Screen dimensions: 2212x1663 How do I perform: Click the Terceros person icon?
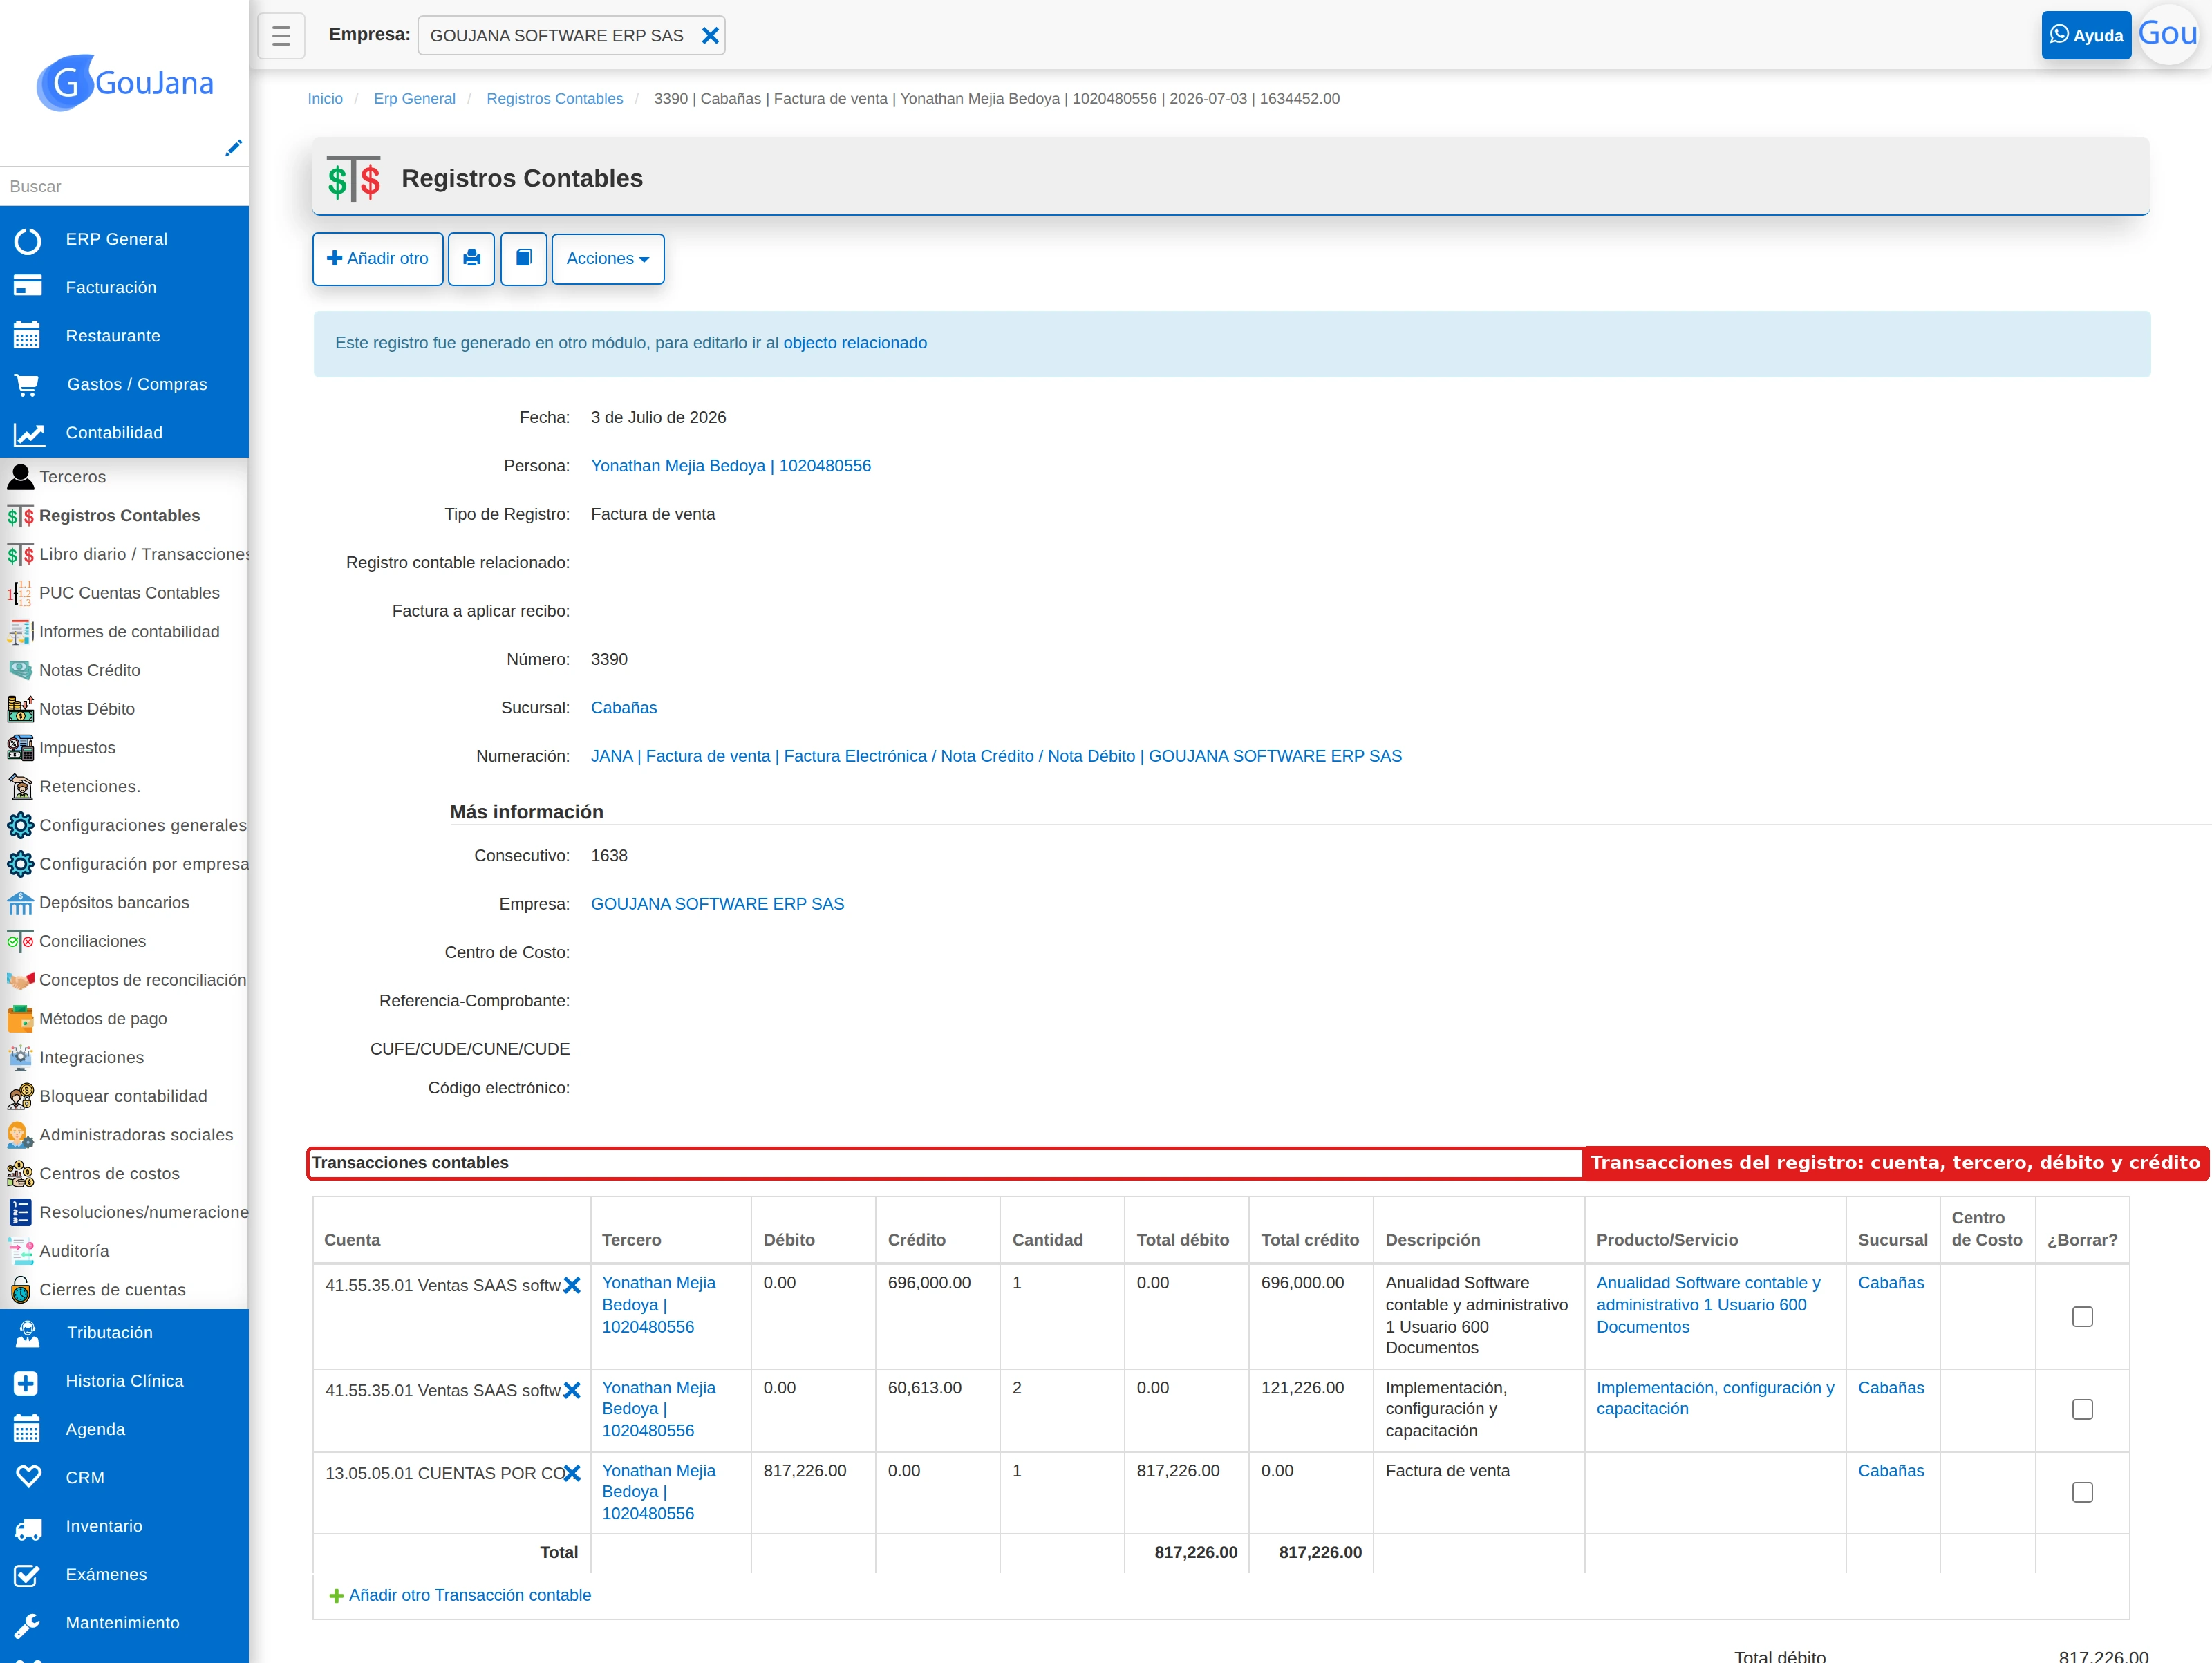point(20,477)
